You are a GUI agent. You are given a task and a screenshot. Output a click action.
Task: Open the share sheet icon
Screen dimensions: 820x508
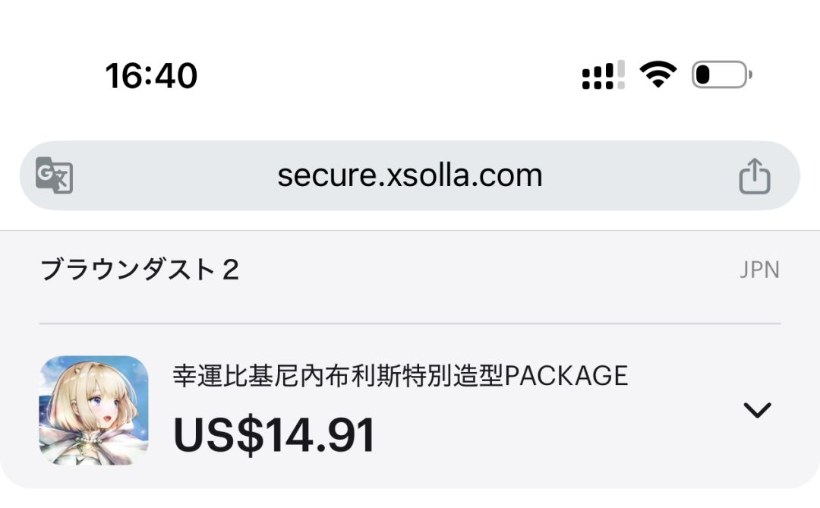[x=755, y=175]
